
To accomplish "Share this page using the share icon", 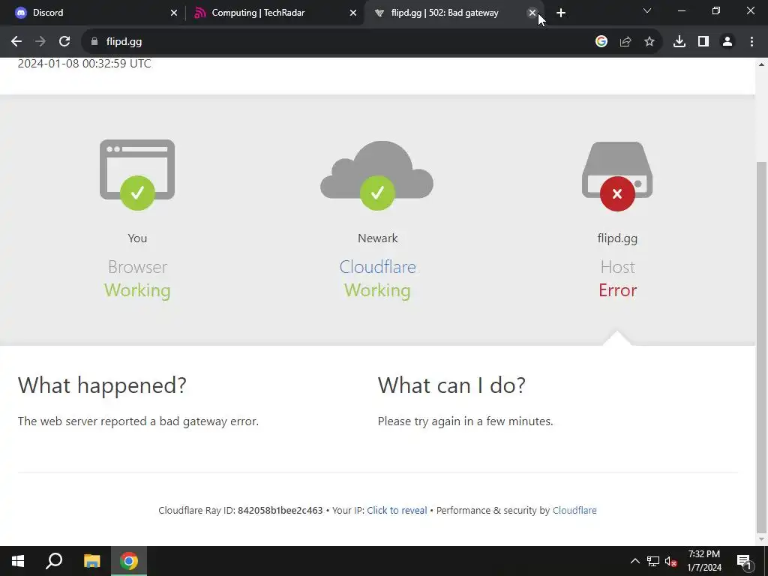I will pos(625,42).
